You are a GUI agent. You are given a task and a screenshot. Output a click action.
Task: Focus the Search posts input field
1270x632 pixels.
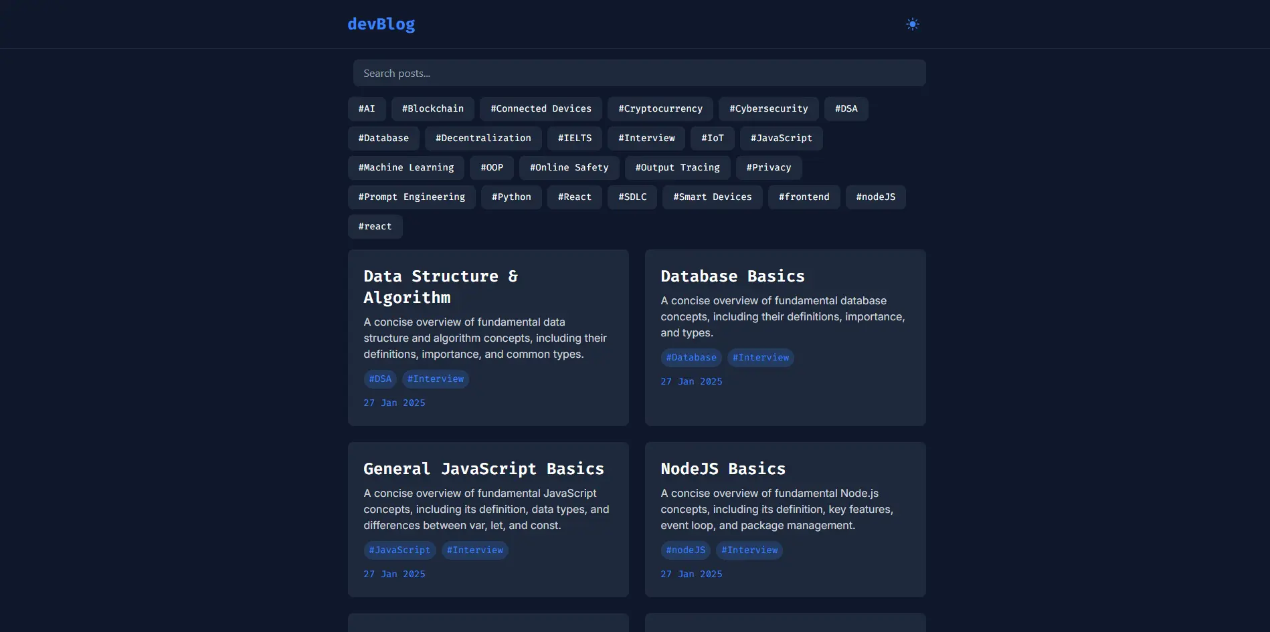(639, 73)
